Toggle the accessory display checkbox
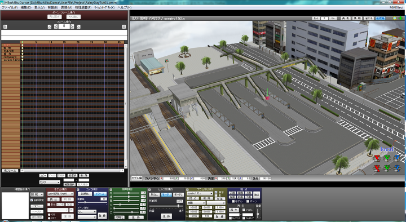Viewport: 406px width, 222px height. click(216, 192)
